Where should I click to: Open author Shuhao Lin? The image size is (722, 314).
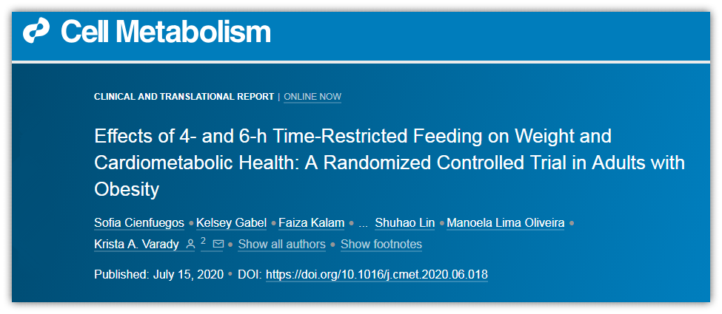click(x=405, y=223)
